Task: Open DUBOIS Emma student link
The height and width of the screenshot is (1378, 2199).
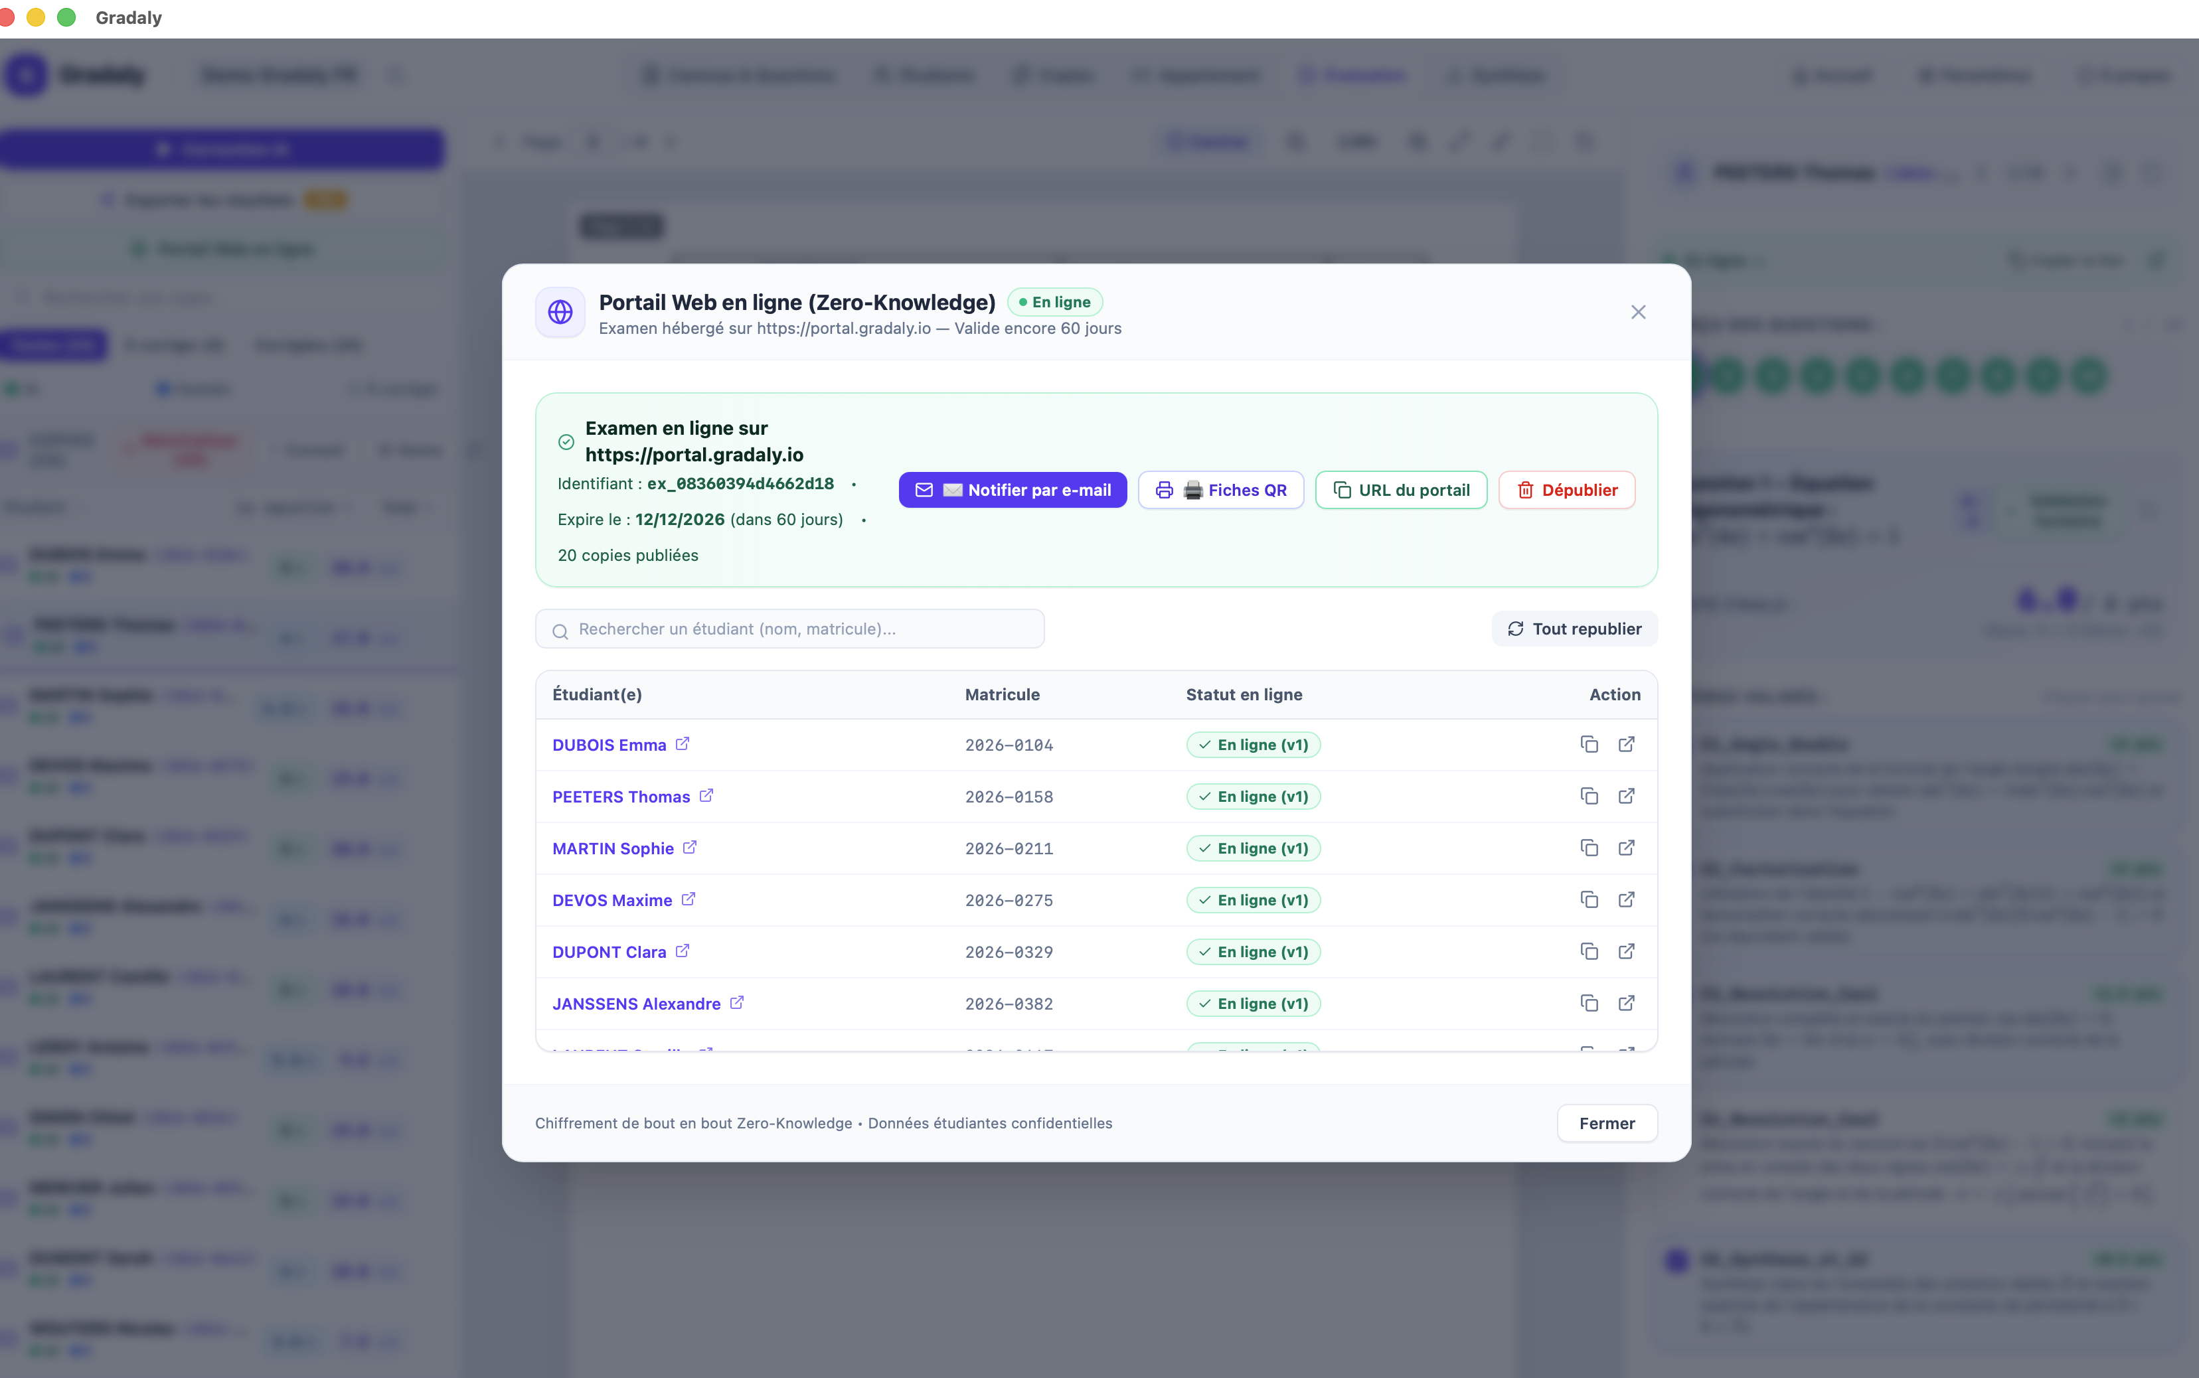Action: point(621,745)
